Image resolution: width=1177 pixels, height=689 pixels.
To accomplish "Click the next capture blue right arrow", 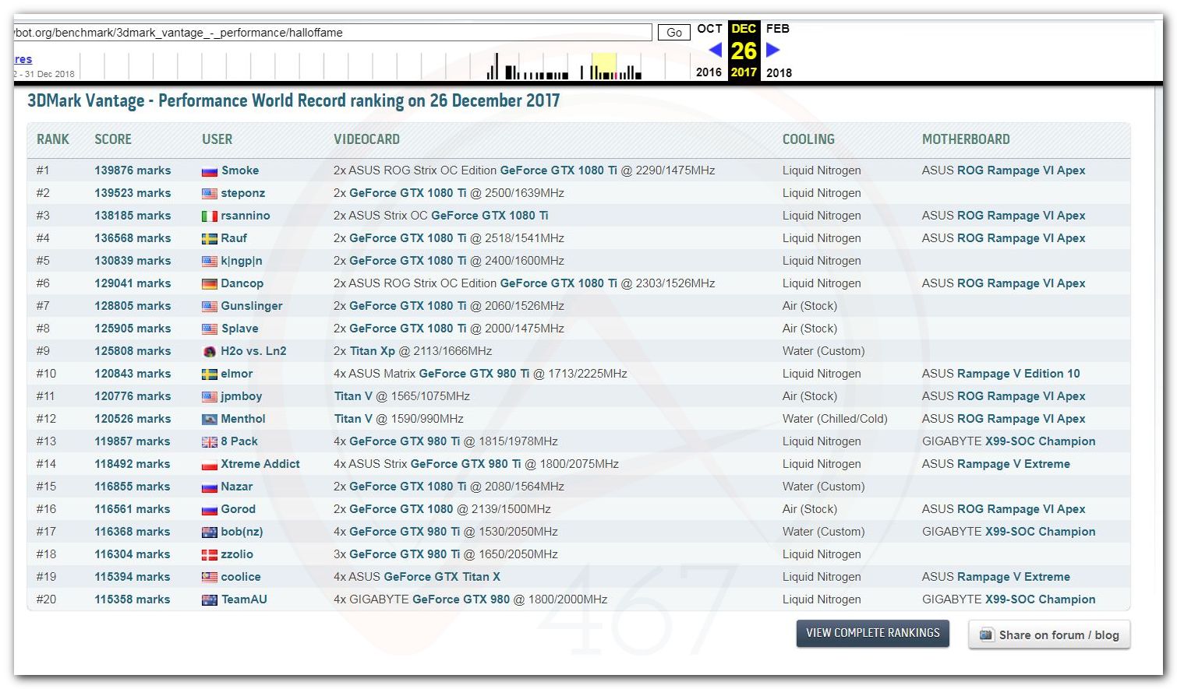I will point(772,50).
